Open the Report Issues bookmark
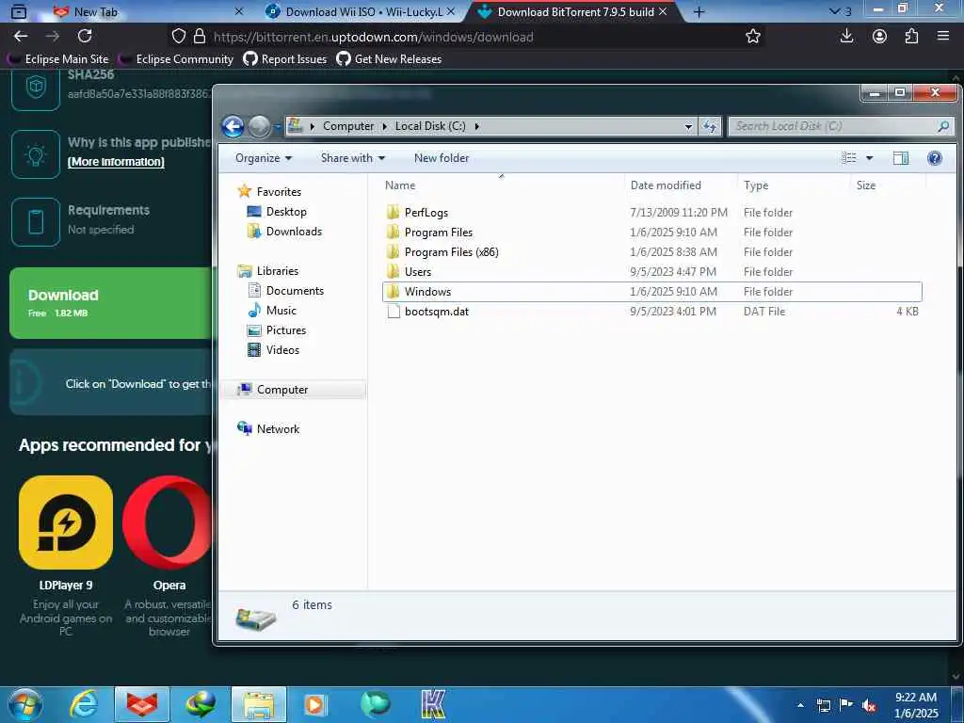Viewport: 964px width, 723px height. [x=284, y=59]
